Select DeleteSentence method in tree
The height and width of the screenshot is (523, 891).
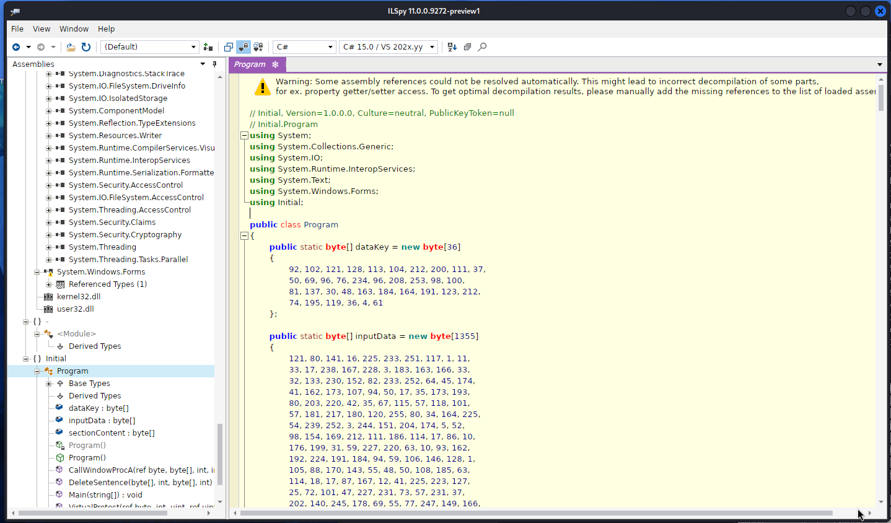141,483
